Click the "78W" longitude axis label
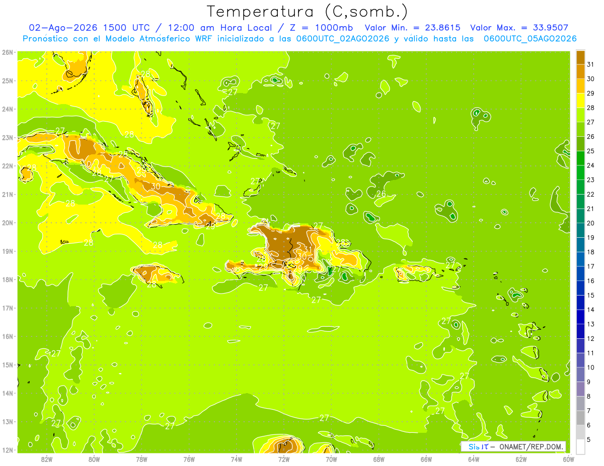 [141, 459]
